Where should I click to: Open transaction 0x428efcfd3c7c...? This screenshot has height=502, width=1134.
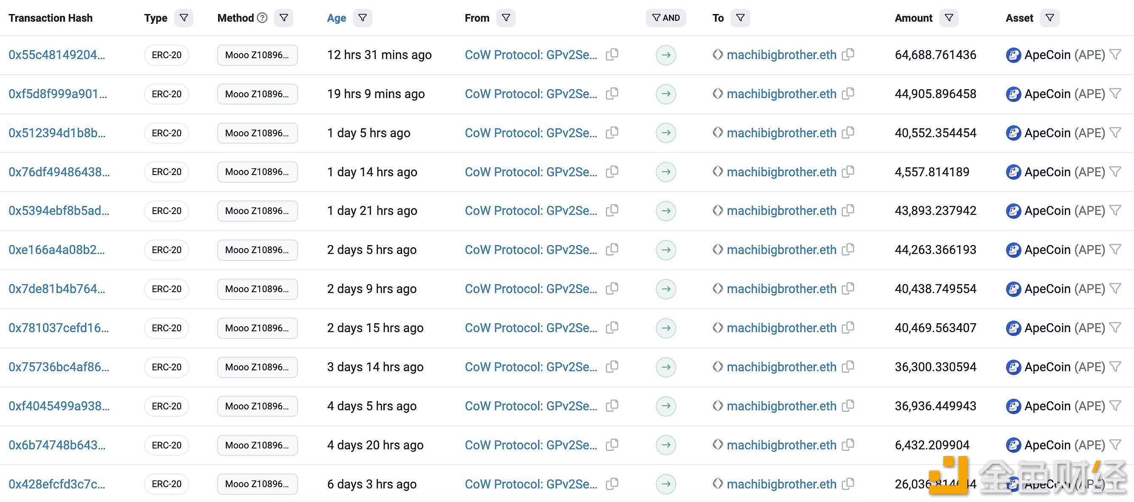(x=57, y=485)
